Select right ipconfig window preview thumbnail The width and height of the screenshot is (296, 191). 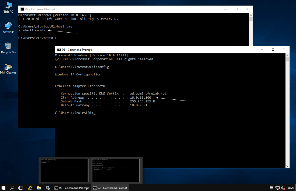(x=116, y=170)
